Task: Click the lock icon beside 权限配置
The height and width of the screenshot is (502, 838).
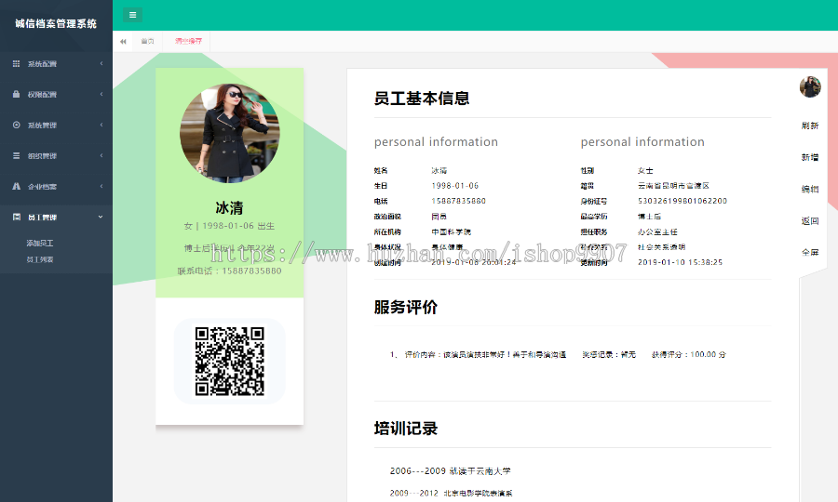Action: [16, 94]
